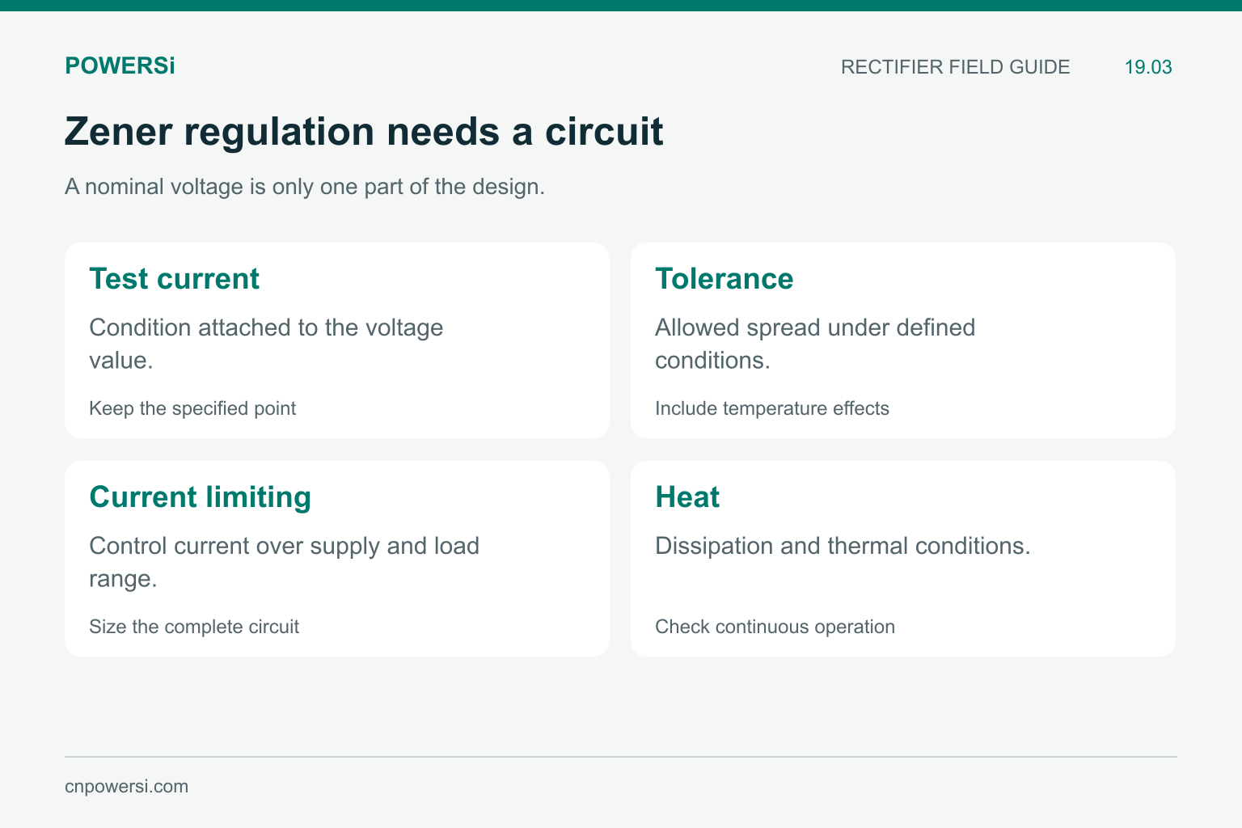
Task: Click the heading Zener regulation needs a circuit
Action: coord(364,131)
